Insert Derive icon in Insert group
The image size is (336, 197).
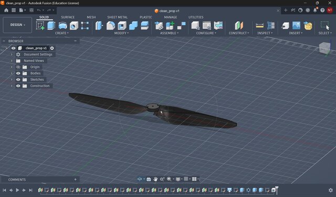click(x=285, y=26)
